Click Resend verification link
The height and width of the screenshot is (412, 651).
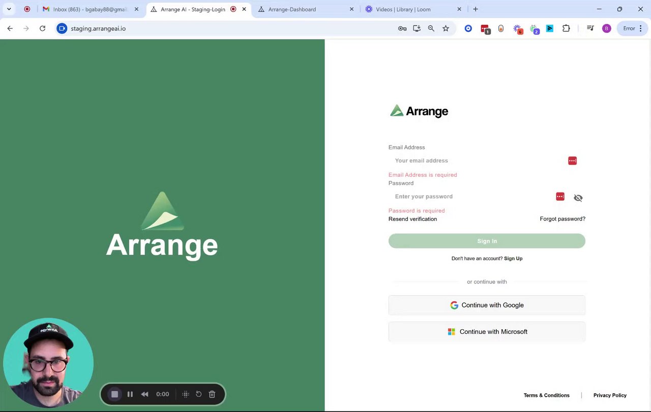412,219
